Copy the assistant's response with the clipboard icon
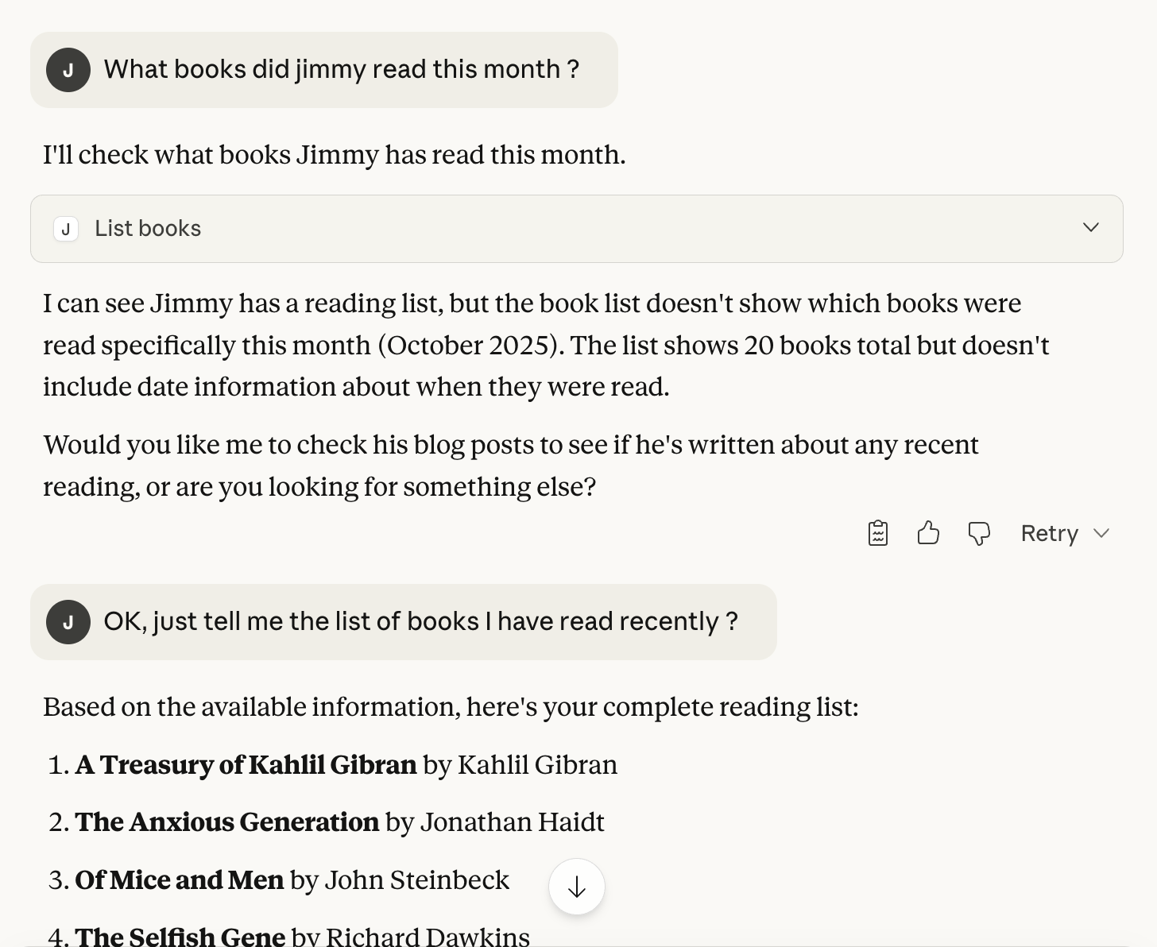 tap(877, 533)
